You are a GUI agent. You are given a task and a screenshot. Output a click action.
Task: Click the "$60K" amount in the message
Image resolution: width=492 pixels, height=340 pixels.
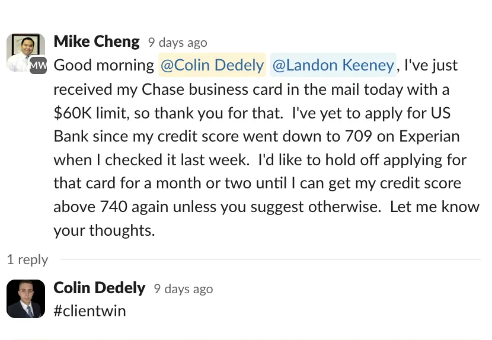(x=71, y=113)
